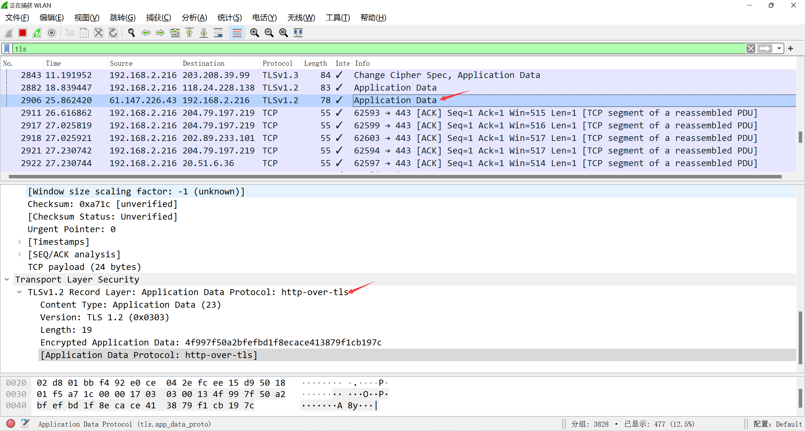Click the packet list horizontal scrollbar
This screenshot has width=805, height=431.
click(x=395, y=176)
